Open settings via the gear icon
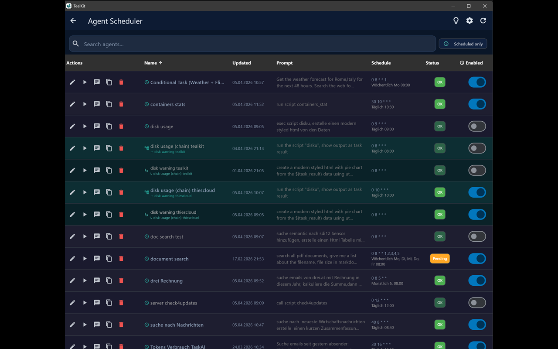Screen dimensions: 558x349 470,21
